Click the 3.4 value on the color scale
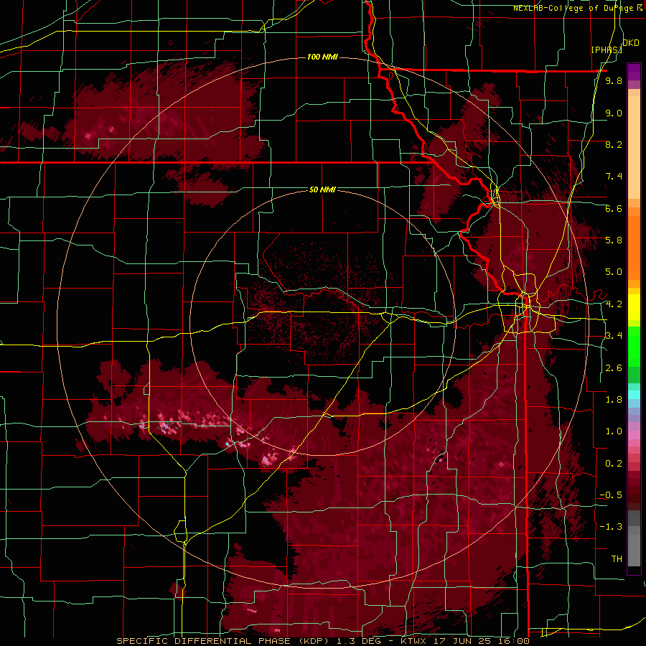This screenshot has height=646, width=646. coord(614,336)
